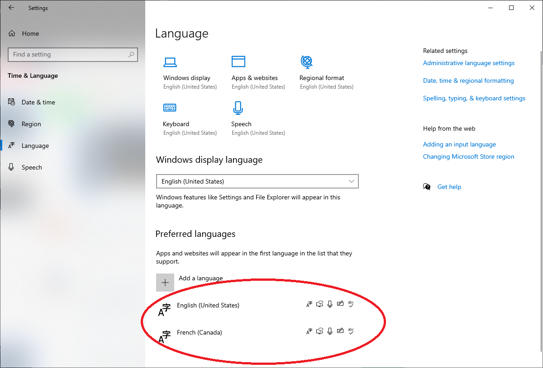Click display language icon in English row
This screenshot has width=543, height=368.
[309, 304]
